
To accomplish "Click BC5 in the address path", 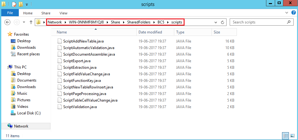I will click(x=161, y=22).
